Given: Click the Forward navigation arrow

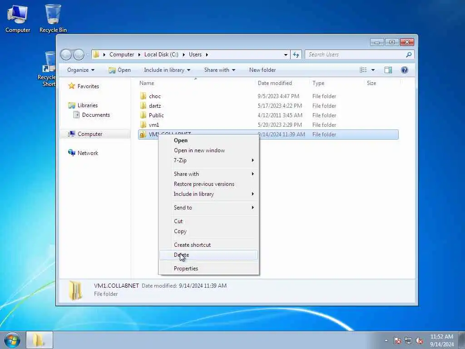Looking at the screenshot, I should [79, 55].
